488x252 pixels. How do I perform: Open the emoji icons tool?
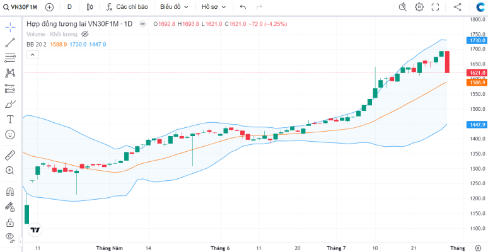10,134
